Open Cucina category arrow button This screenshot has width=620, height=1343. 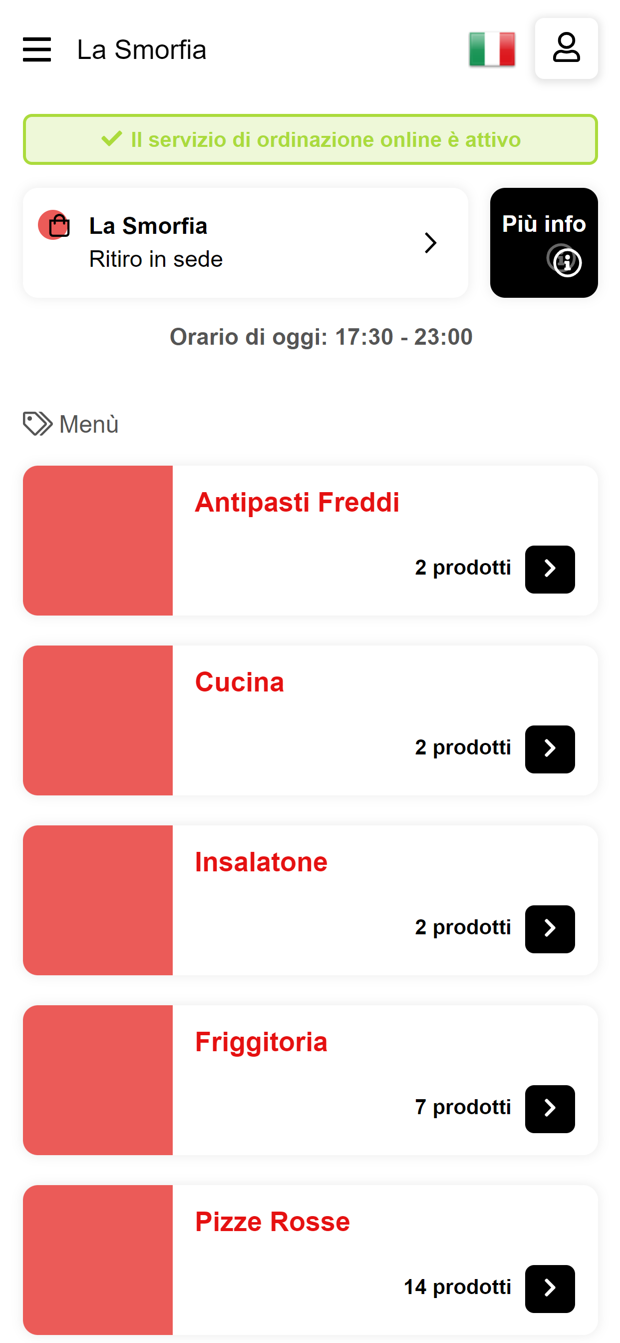point(549,749)
